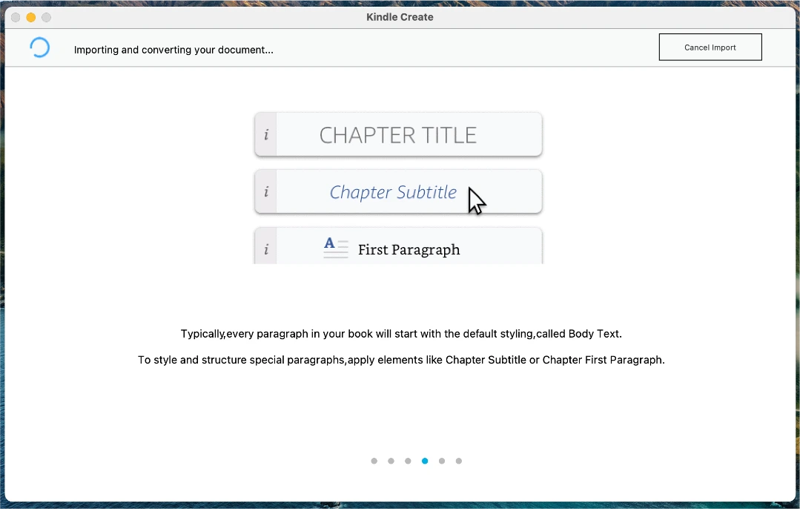Viewport: 800px width, 509px height.
Task: Click 'Importing and converting your document...' status text
Action: pyautogui.click(x=173, y=50)
